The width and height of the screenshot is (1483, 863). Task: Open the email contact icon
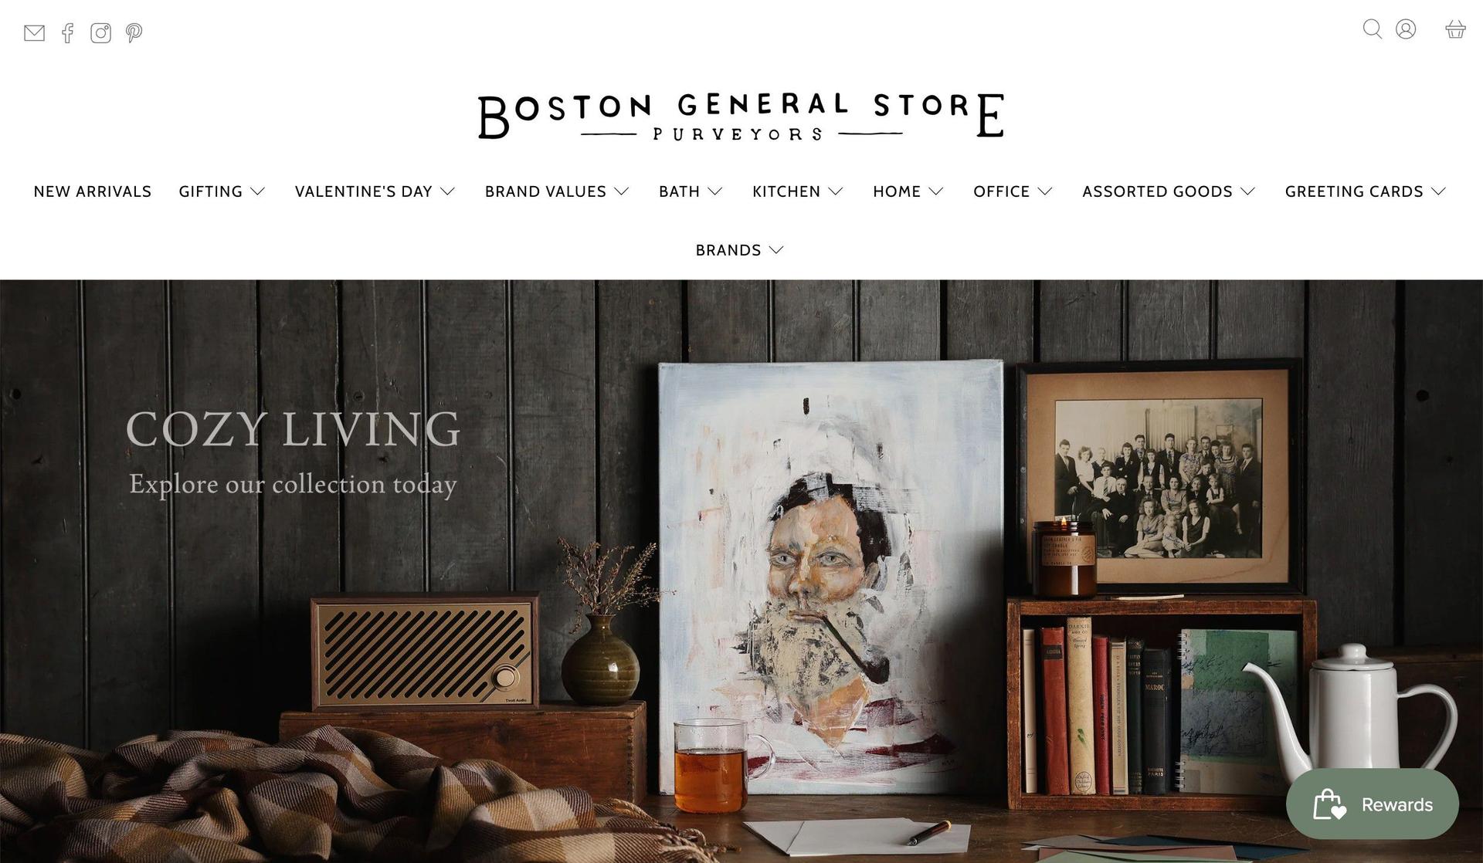click(x=34, y=33)
